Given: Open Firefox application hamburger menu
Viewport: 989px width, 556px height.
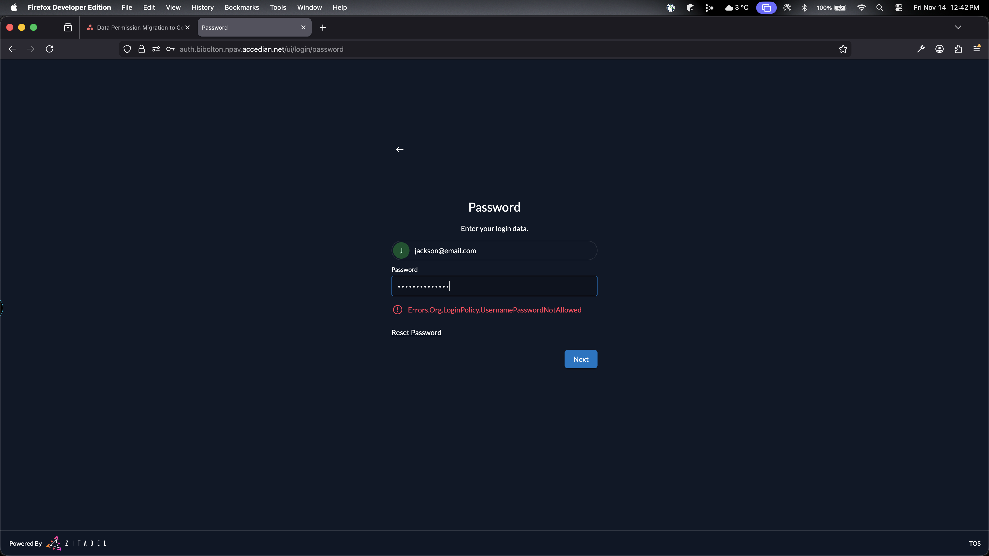Looking at the screenshot, I should (x=976, y=49).
